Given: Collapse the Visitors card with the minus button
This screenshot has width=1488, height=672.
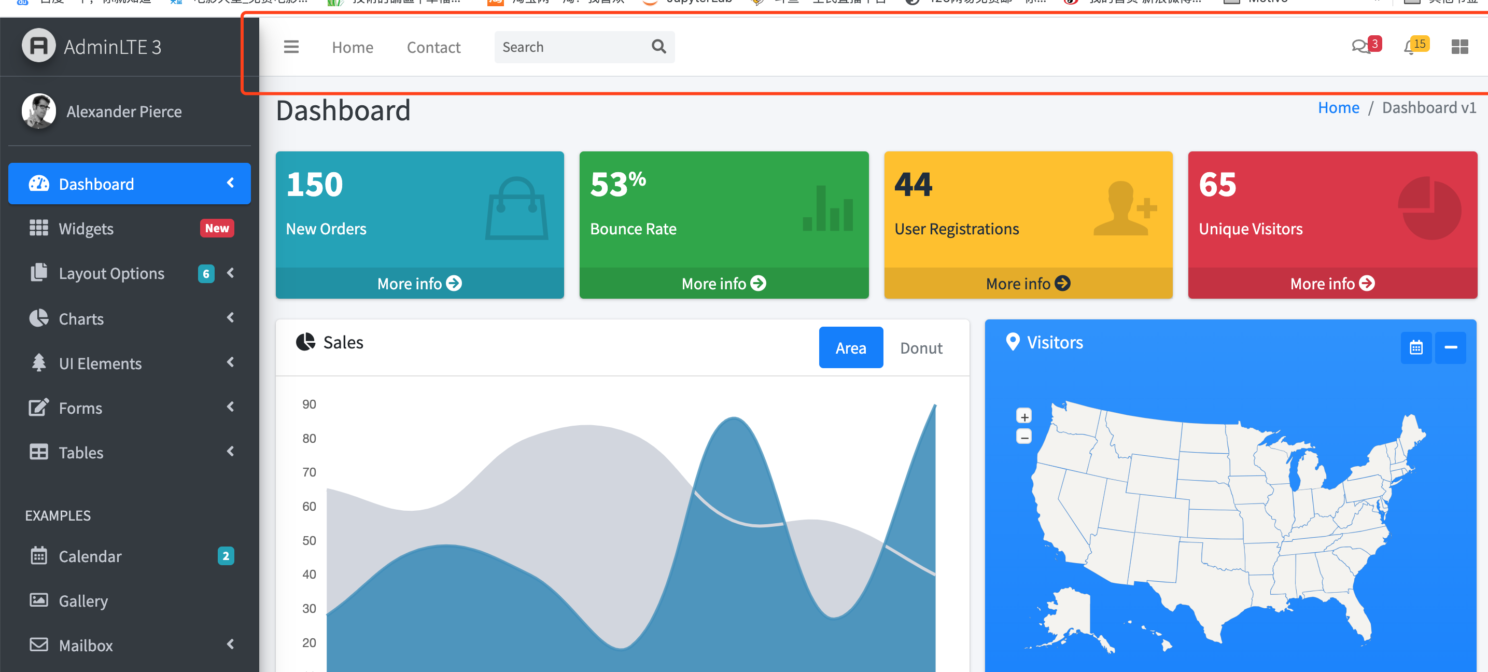Looking at the screenshot, I should [1451, 348].
